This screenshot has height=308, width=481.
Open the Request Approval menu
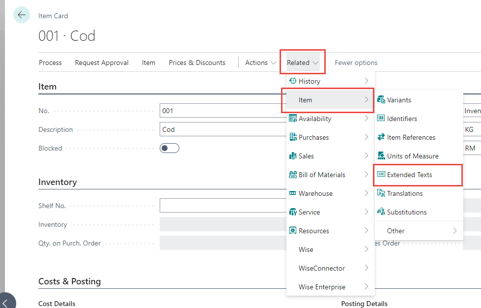coord(102,62)
